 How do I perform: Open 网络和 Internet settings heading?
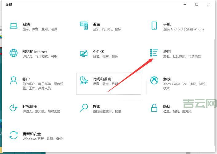click(x=35, y=52)
